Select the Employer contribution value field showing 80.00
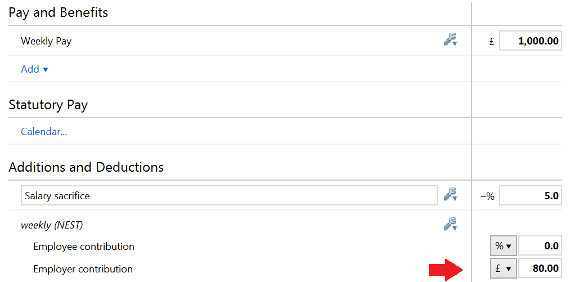 (x=540, y=268)
